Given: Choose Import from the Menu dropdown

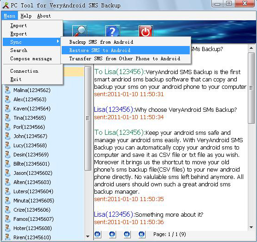Looking at the screenshot, I should tap(32, 26).
